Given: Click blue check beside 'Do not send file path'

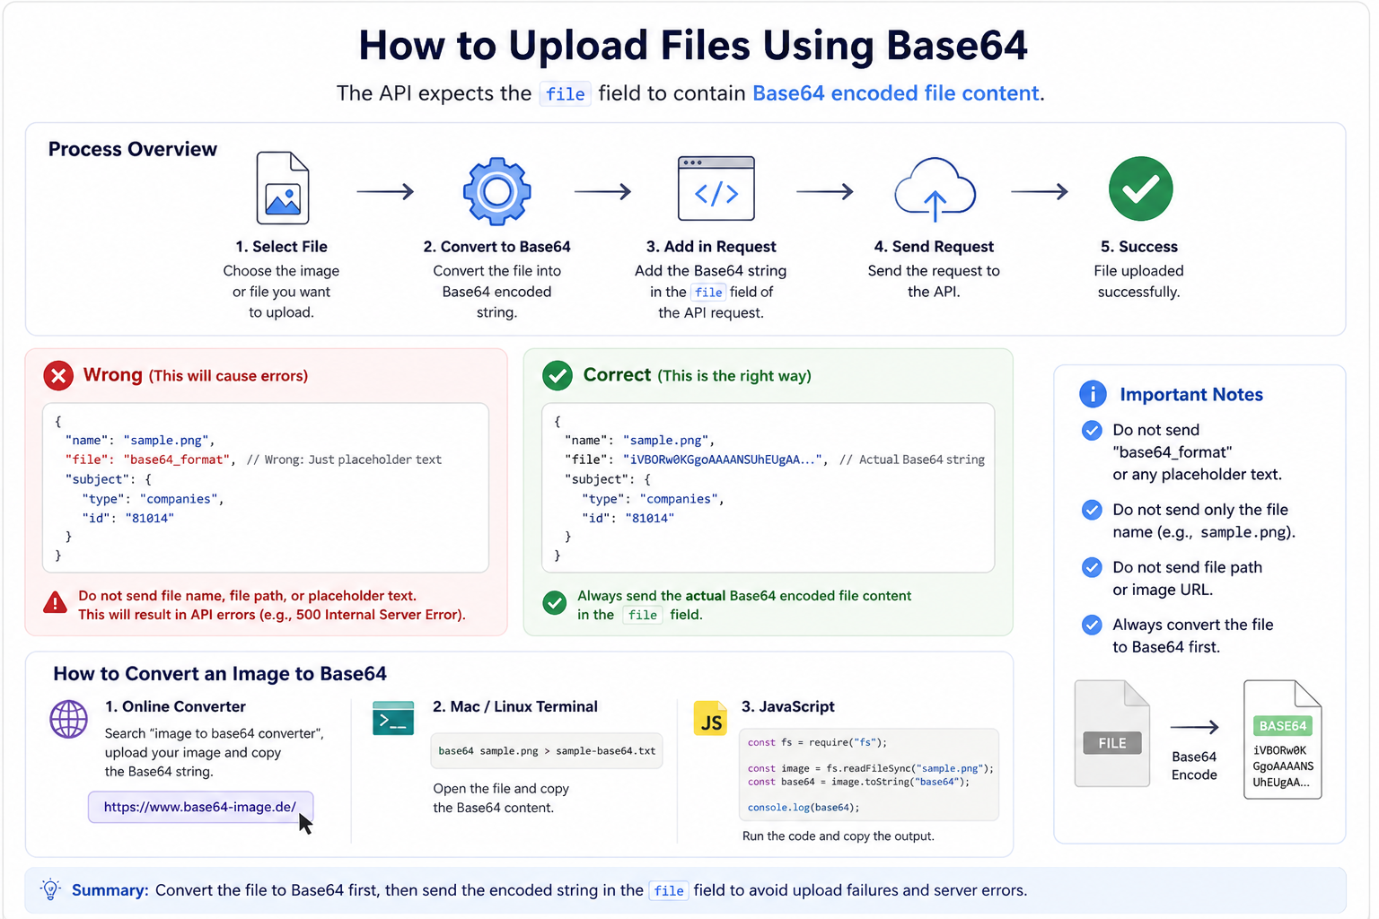Looking at the screenshot, I should pyautogui.click(x=1092, y=567).
